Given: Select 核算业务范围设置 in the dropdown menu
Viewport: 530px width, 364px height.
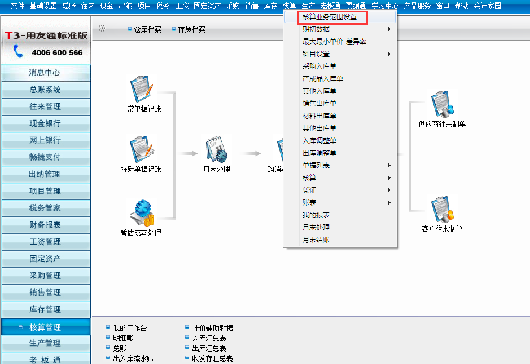Looking at the screenshot, I should [340, 17].
